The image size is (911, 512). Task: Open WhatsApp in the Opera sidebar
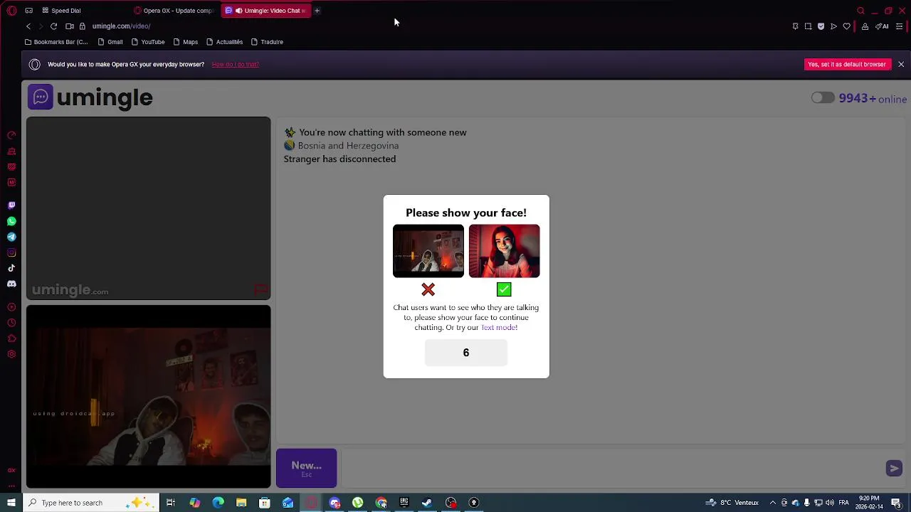(x=11, y=221)
